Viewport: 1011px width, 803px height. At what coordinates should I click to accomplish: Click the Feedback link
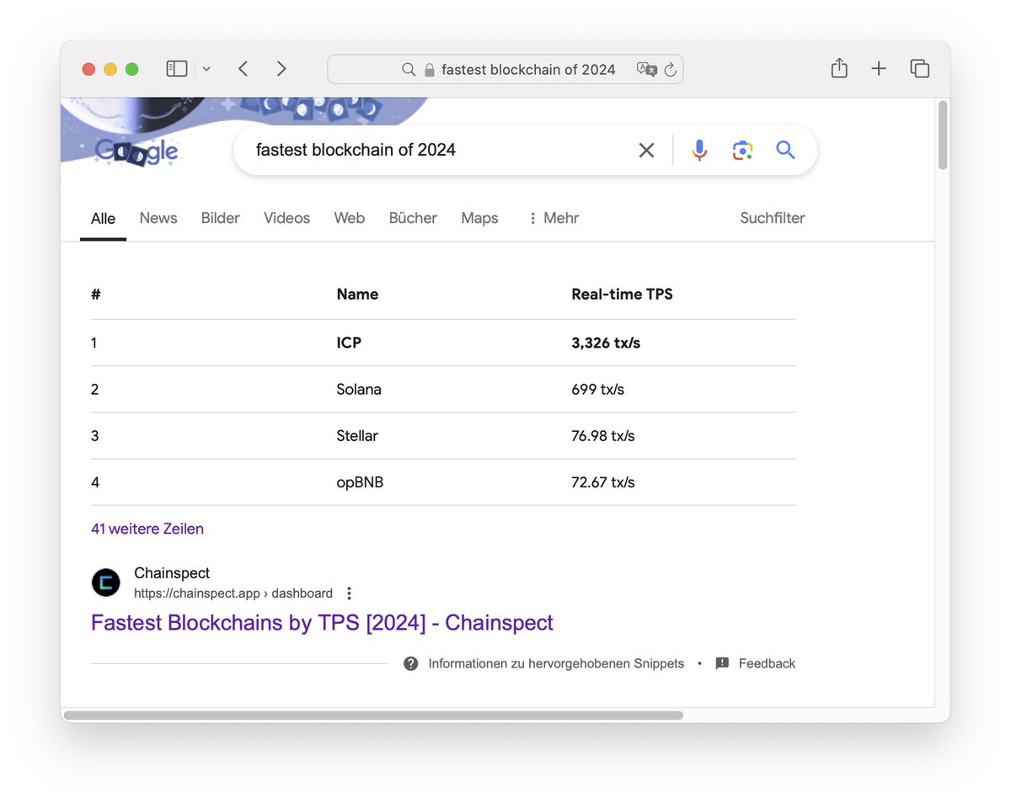point(767,663)
